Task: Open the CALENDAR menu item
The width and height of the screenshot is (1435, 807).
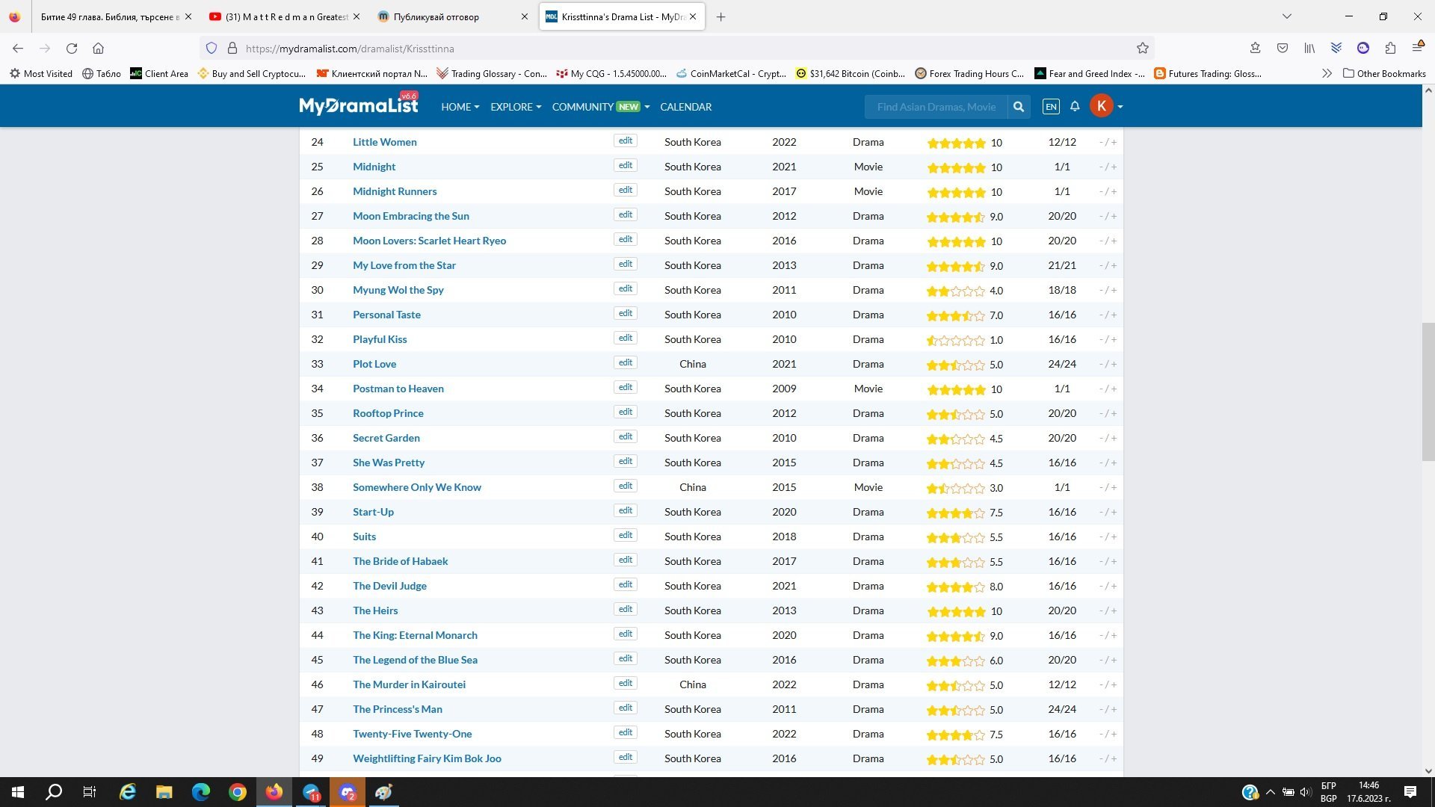Action: (x=685, y=107)
